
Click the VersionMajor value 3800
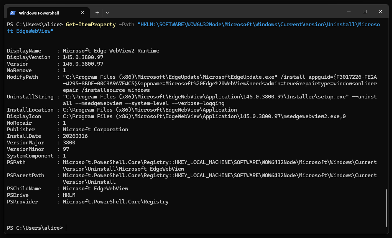click(x=69, y=143)
